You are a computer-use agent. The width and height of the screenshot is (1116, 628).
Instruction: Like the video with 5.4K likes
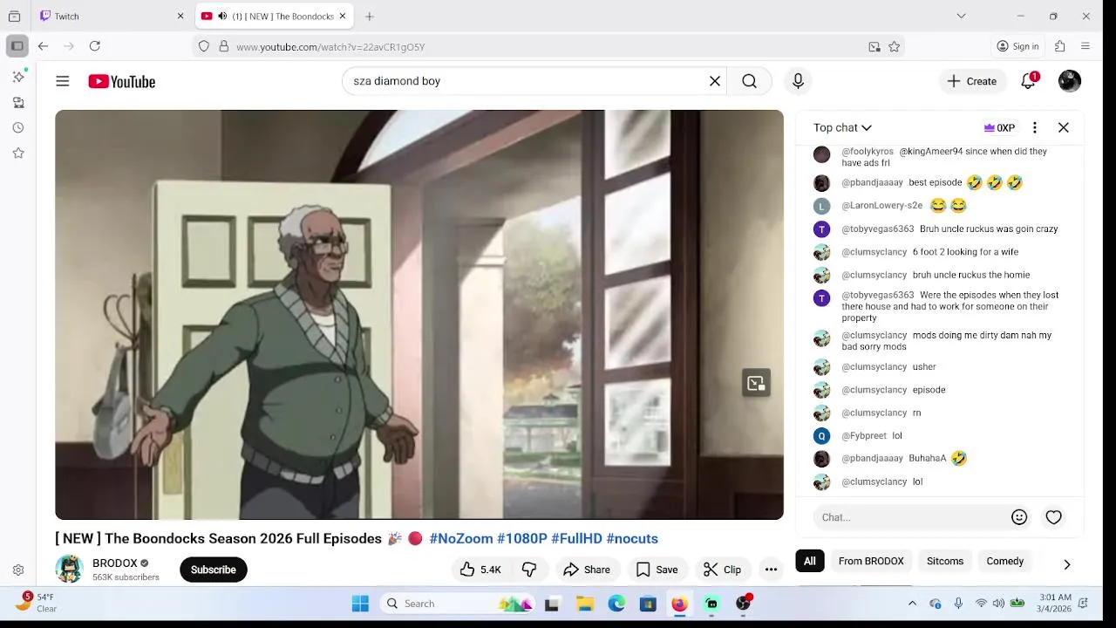480,570
